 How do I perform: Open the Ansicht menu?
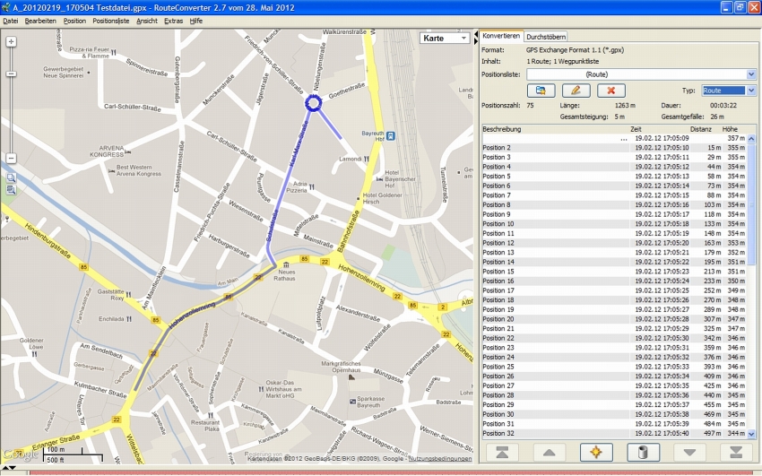(x=147, y=21)
